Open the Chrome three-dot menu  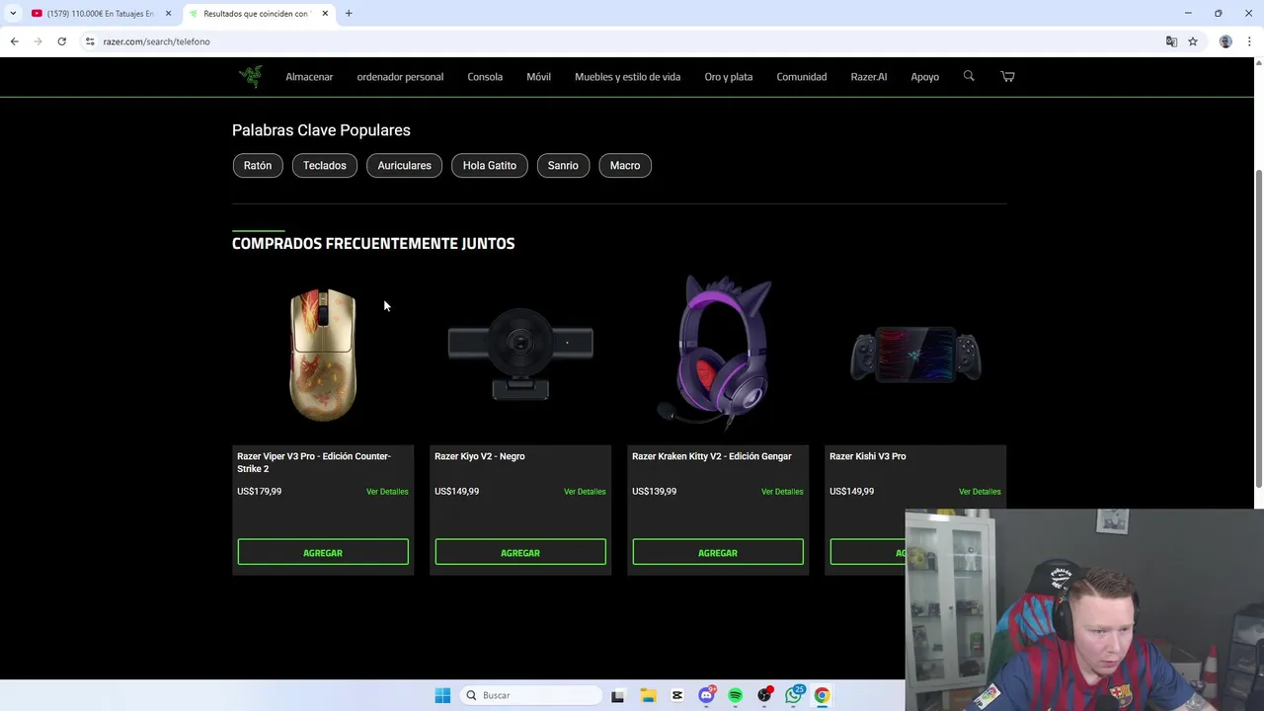click(1249, 41)
